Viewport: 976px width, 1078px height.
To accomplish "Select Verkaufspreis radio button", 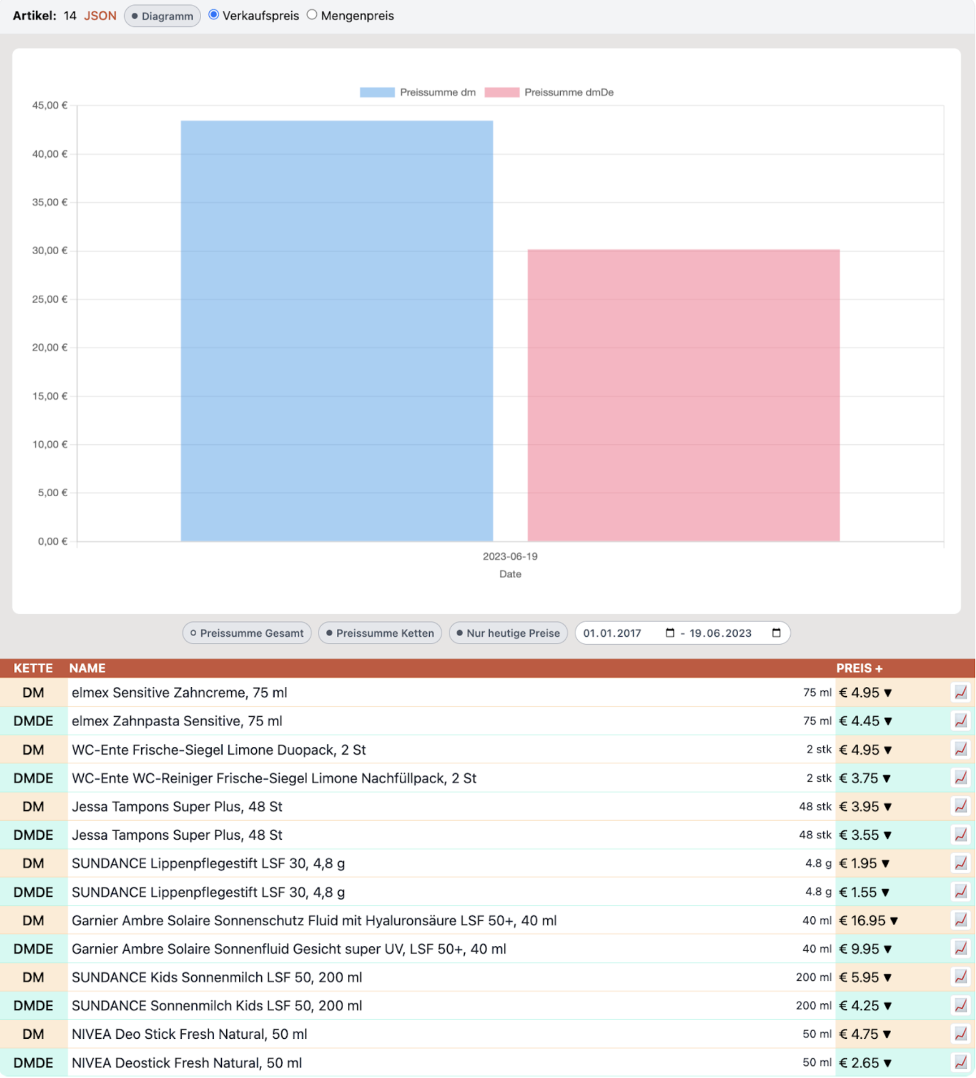I will click(213, 15).
